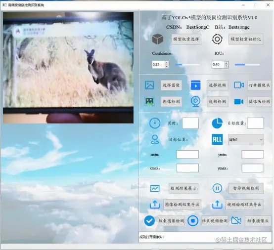Show results via 检测结果展示 button
274x250 pixels.
point(183,188)
